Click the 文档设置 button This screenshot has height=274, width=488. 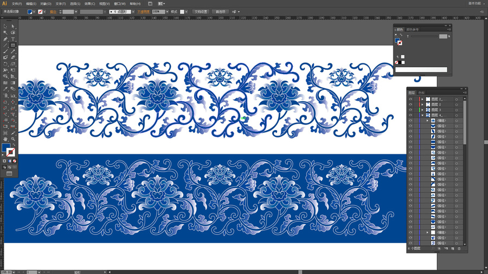[201, 12]
